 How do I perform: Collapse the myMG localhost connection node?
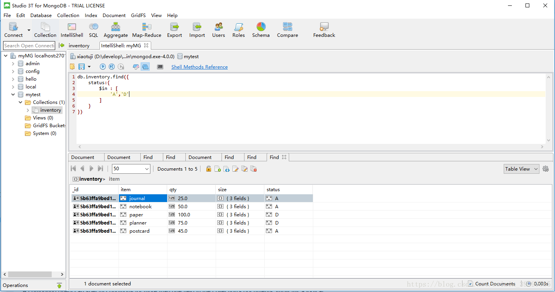point(5,56)
